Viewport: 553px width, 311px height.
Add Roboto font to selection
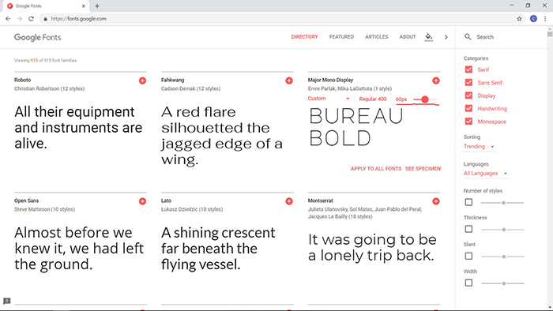[x=142, y=81]
